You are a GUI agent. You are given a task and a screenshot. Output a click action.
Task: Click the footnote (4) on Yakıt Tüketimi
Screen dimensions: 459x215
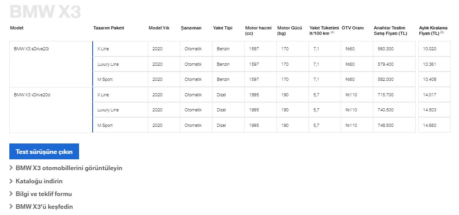click(x=332, y=32)
